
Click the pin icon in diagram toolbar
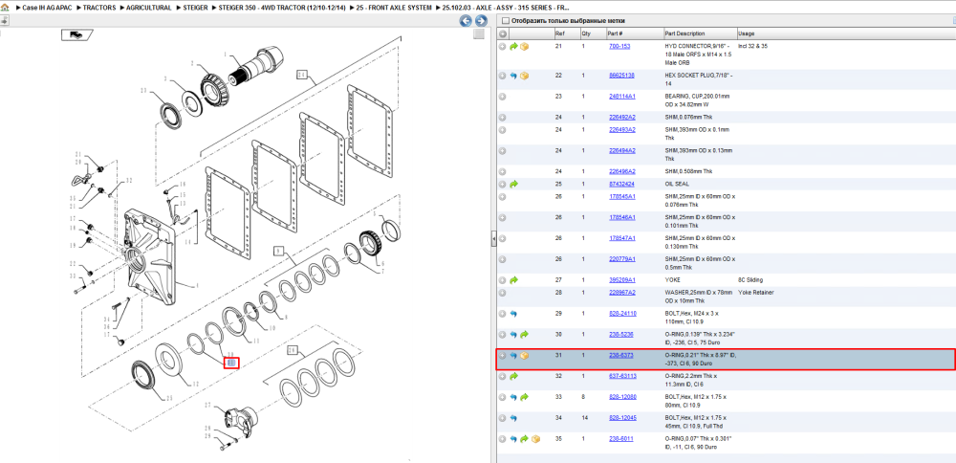(4, 20)
